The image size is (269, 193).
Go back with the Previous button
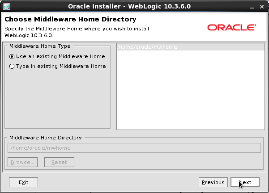(x=213, y=182)
